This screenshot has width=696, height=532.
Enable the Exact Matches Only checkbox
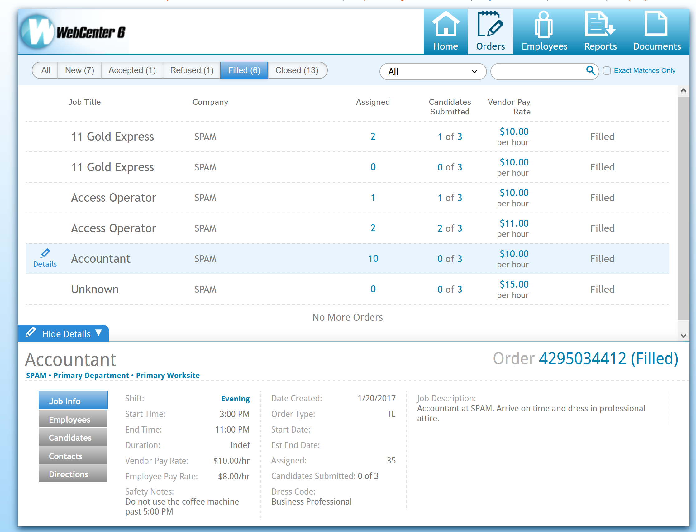click(606, 71)
